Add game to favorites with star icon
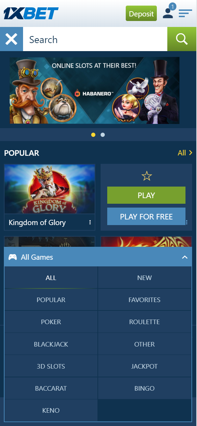The image size is (197, 426). (147, 176)
